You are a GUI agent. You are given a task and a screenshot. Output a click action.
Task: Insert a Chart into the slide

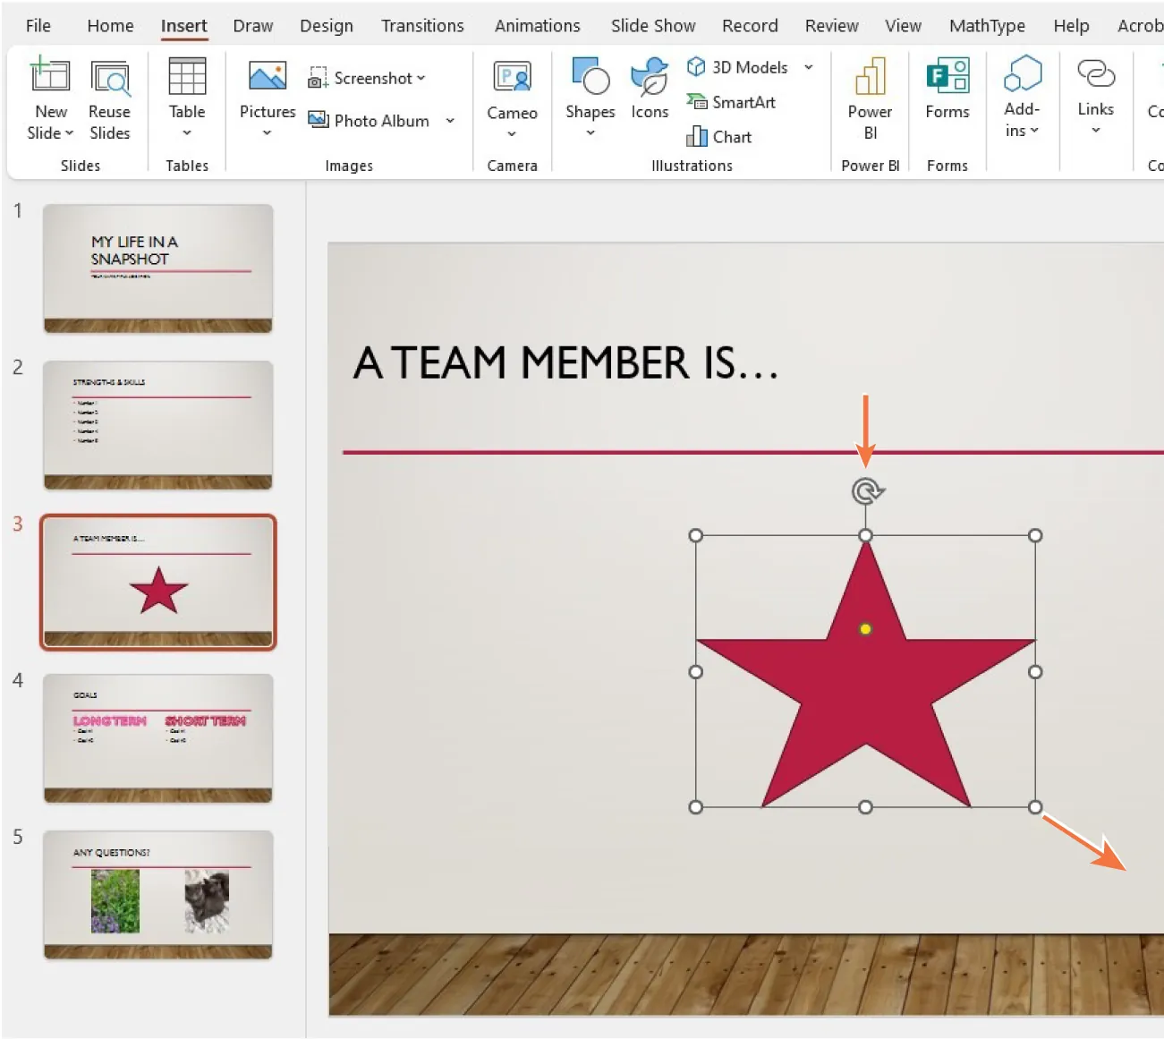720,136
